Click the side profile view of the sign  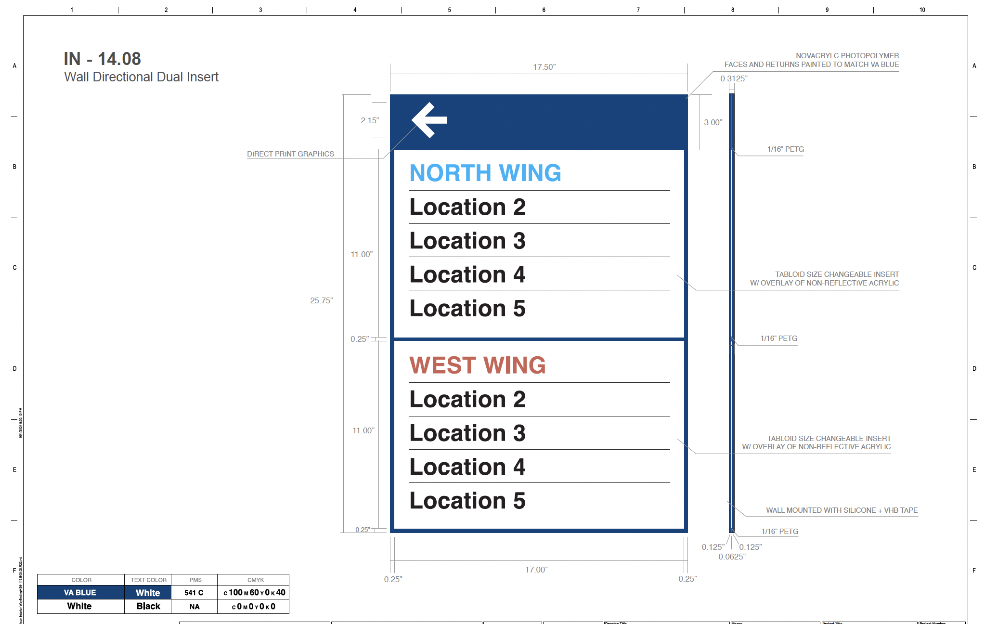732,313
